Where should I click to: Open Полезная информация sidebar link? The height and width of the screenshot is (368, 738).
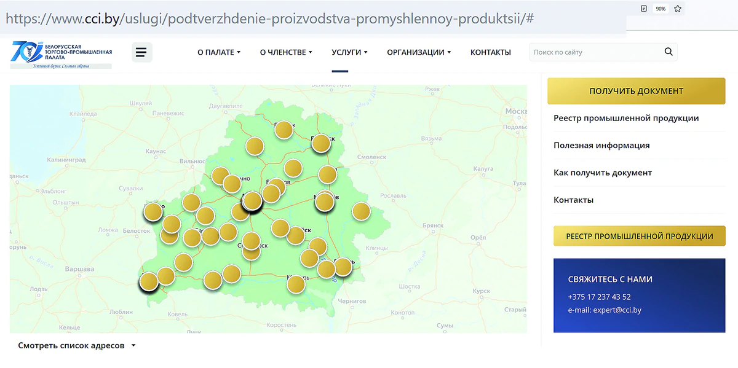(x=601, y=146)
